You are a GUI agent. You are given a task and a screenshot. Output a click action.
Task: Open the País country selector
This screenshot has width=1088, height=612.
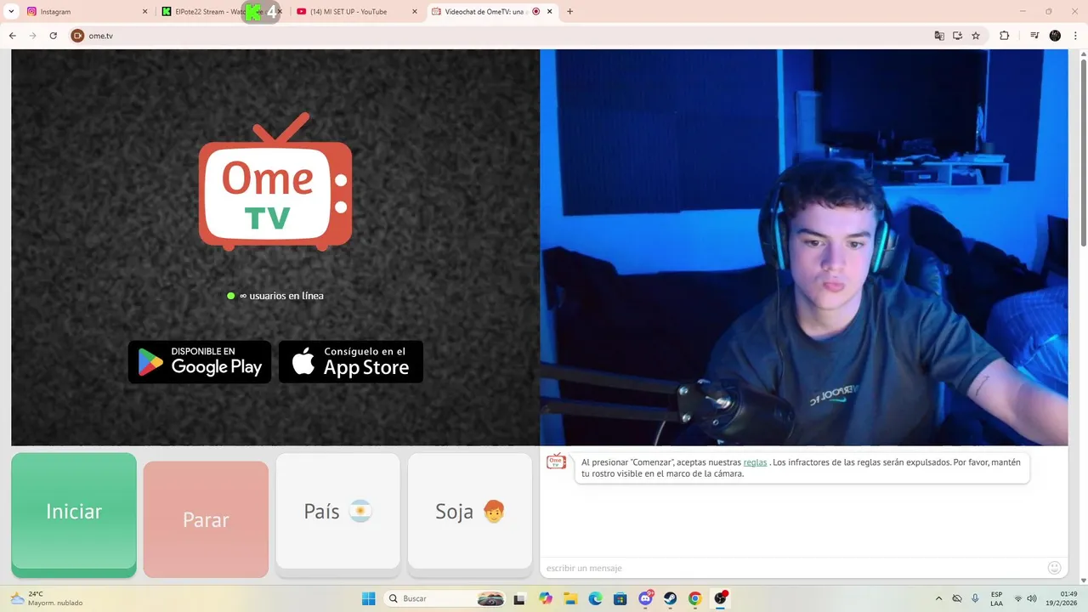337,511
